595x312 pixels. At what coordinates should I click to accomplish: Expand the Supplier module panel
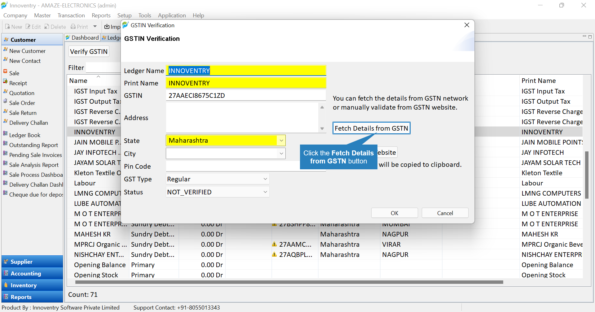(32, 262)
